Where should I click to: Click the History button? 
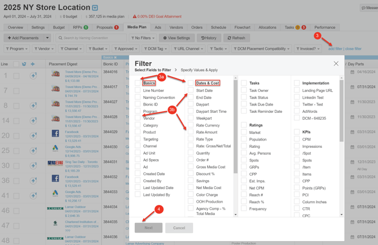(x=209, y=38)
